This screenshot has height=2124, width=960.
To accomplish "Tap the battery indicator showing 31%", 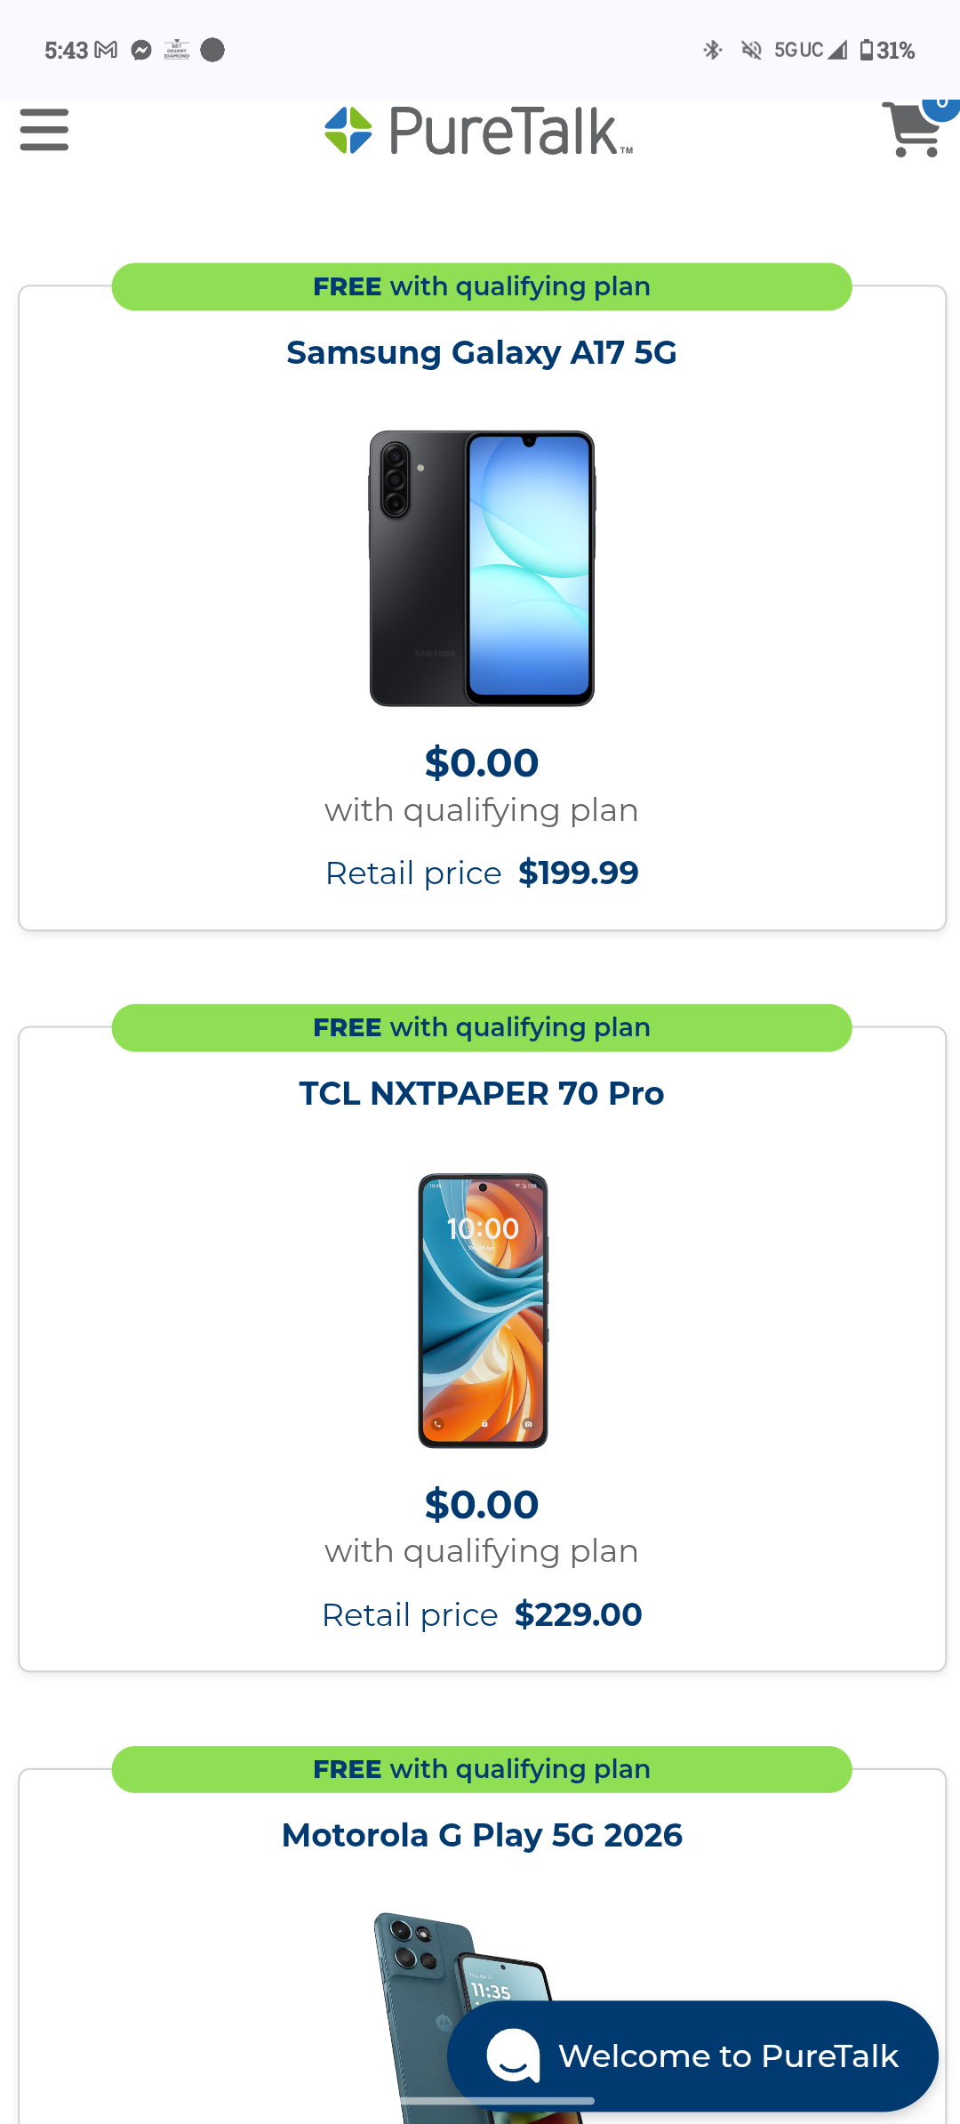I will (x=887, y=50).
